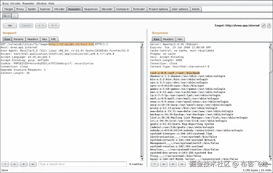Select the response Hex tab
Viewport: 273px width, 173px height.
pos(180,39)
